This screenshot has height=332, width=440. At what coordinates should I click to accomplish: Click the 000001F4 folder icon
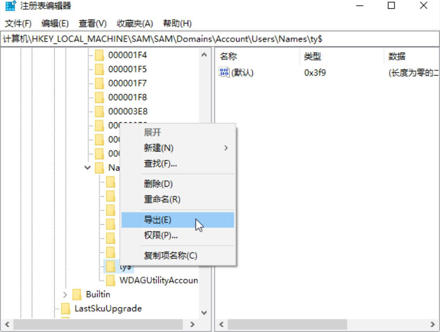point(99,55)
